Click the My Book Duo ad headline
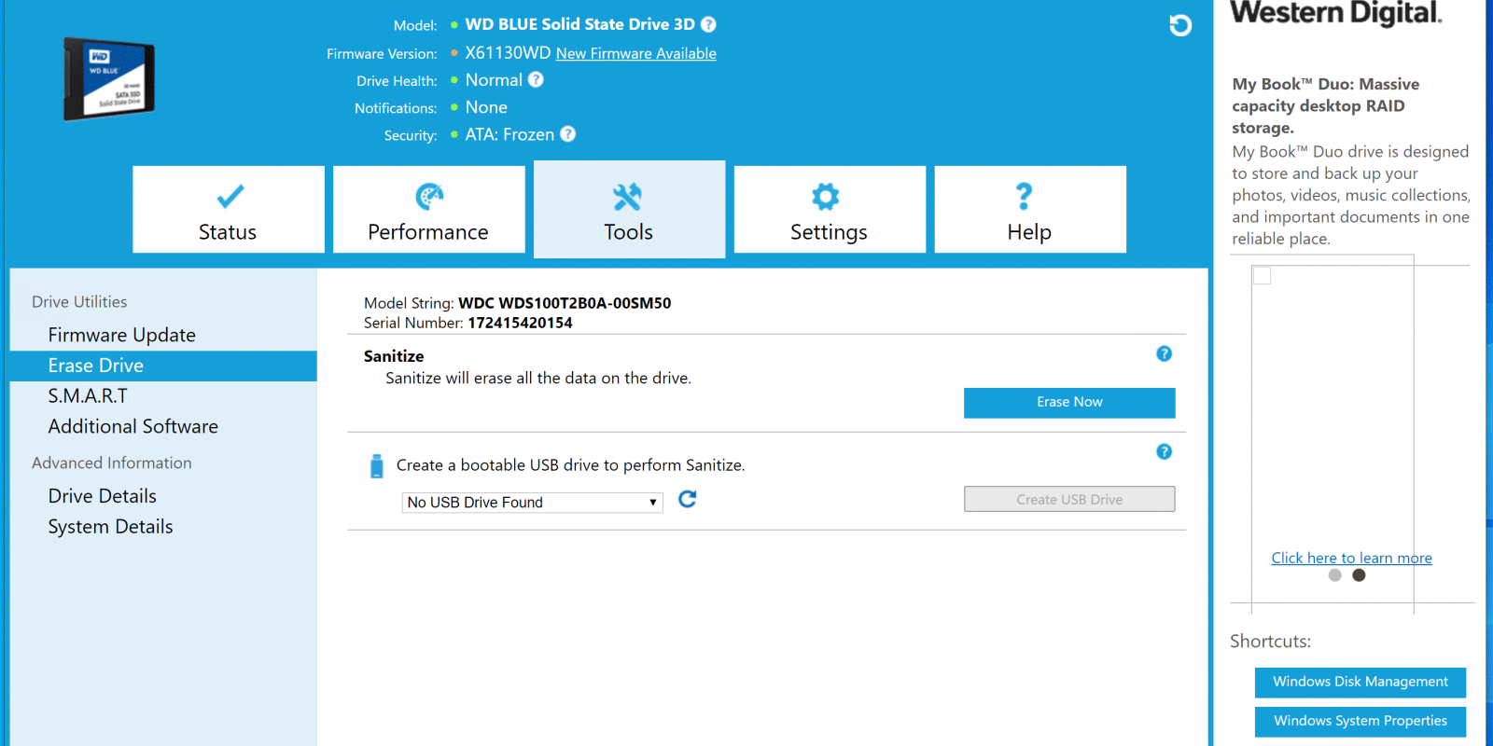 (1325, 105)
